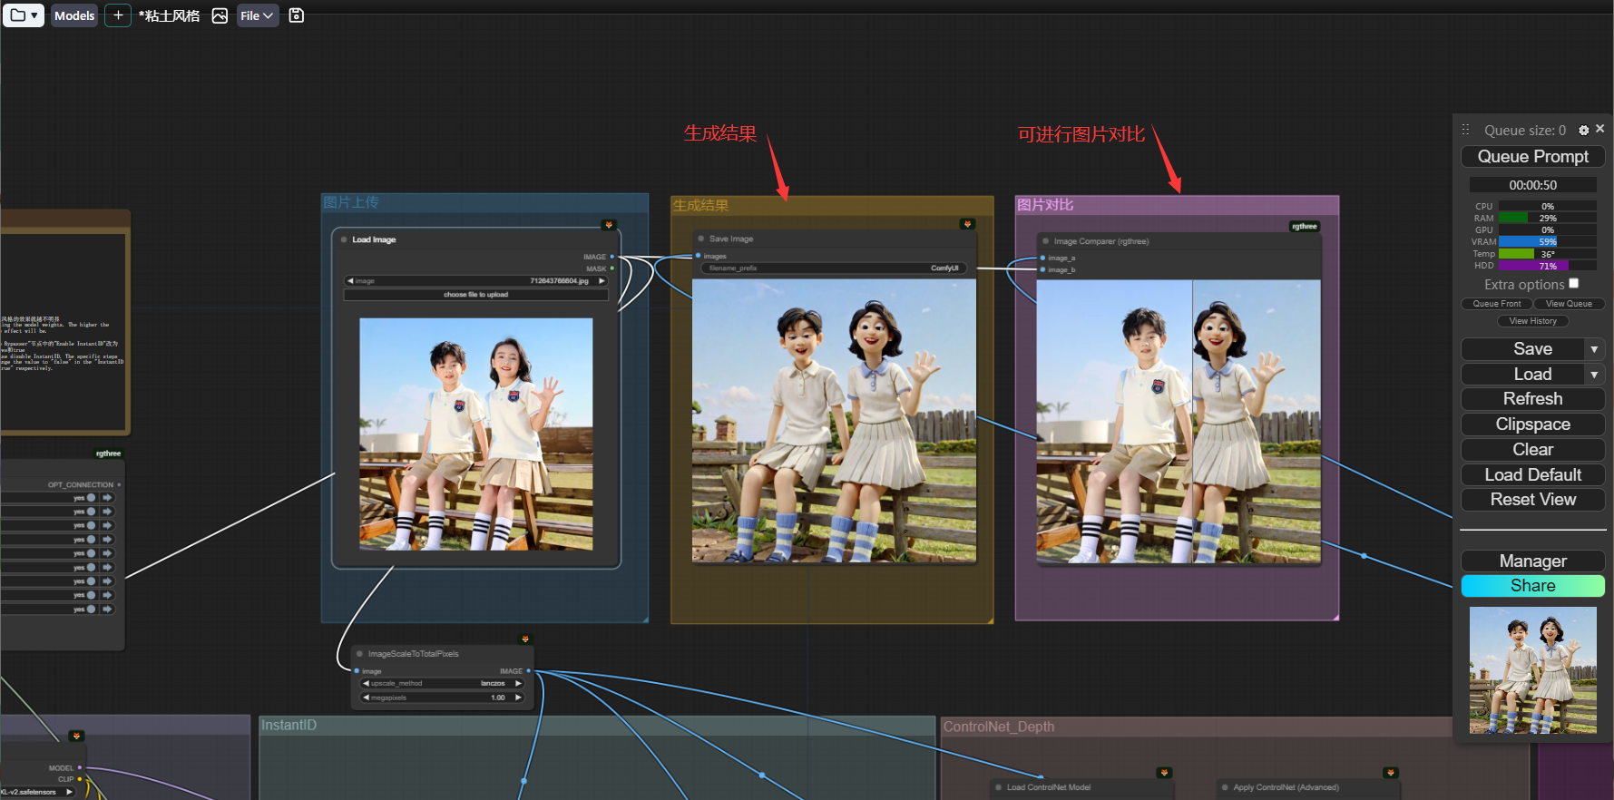Click the MODEL output dot on checkpoint node
Image resolution: width=1614 pixels, height=800 pixels.
pyautogui.click(x=80, y=767)
